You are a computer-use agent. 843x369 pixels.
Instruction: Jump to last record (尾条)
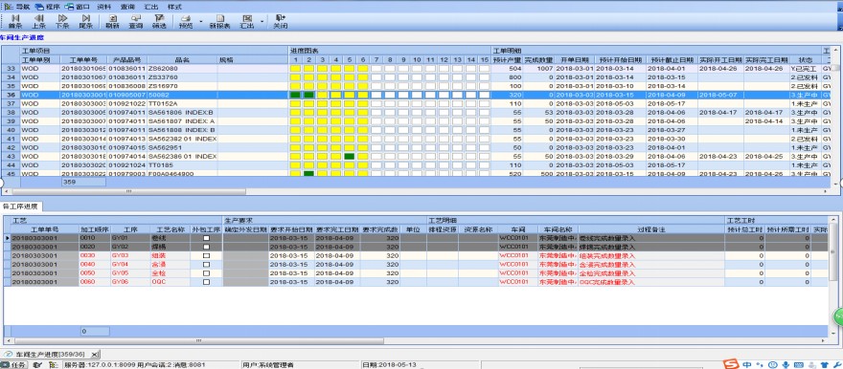click(x=86, y=21)
